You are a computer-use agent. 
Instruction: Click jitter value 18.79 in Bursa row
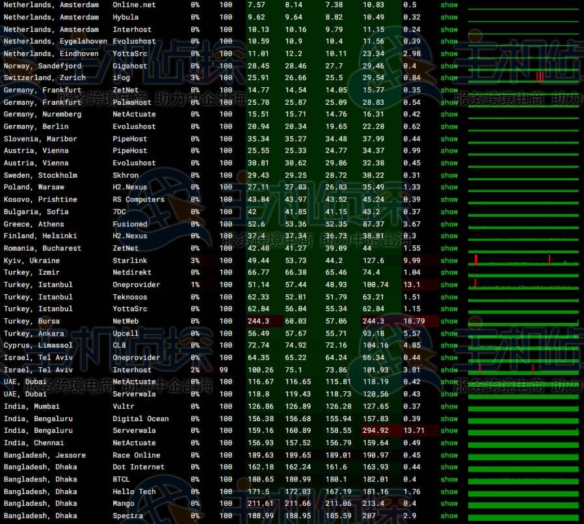tap(414, 322)
